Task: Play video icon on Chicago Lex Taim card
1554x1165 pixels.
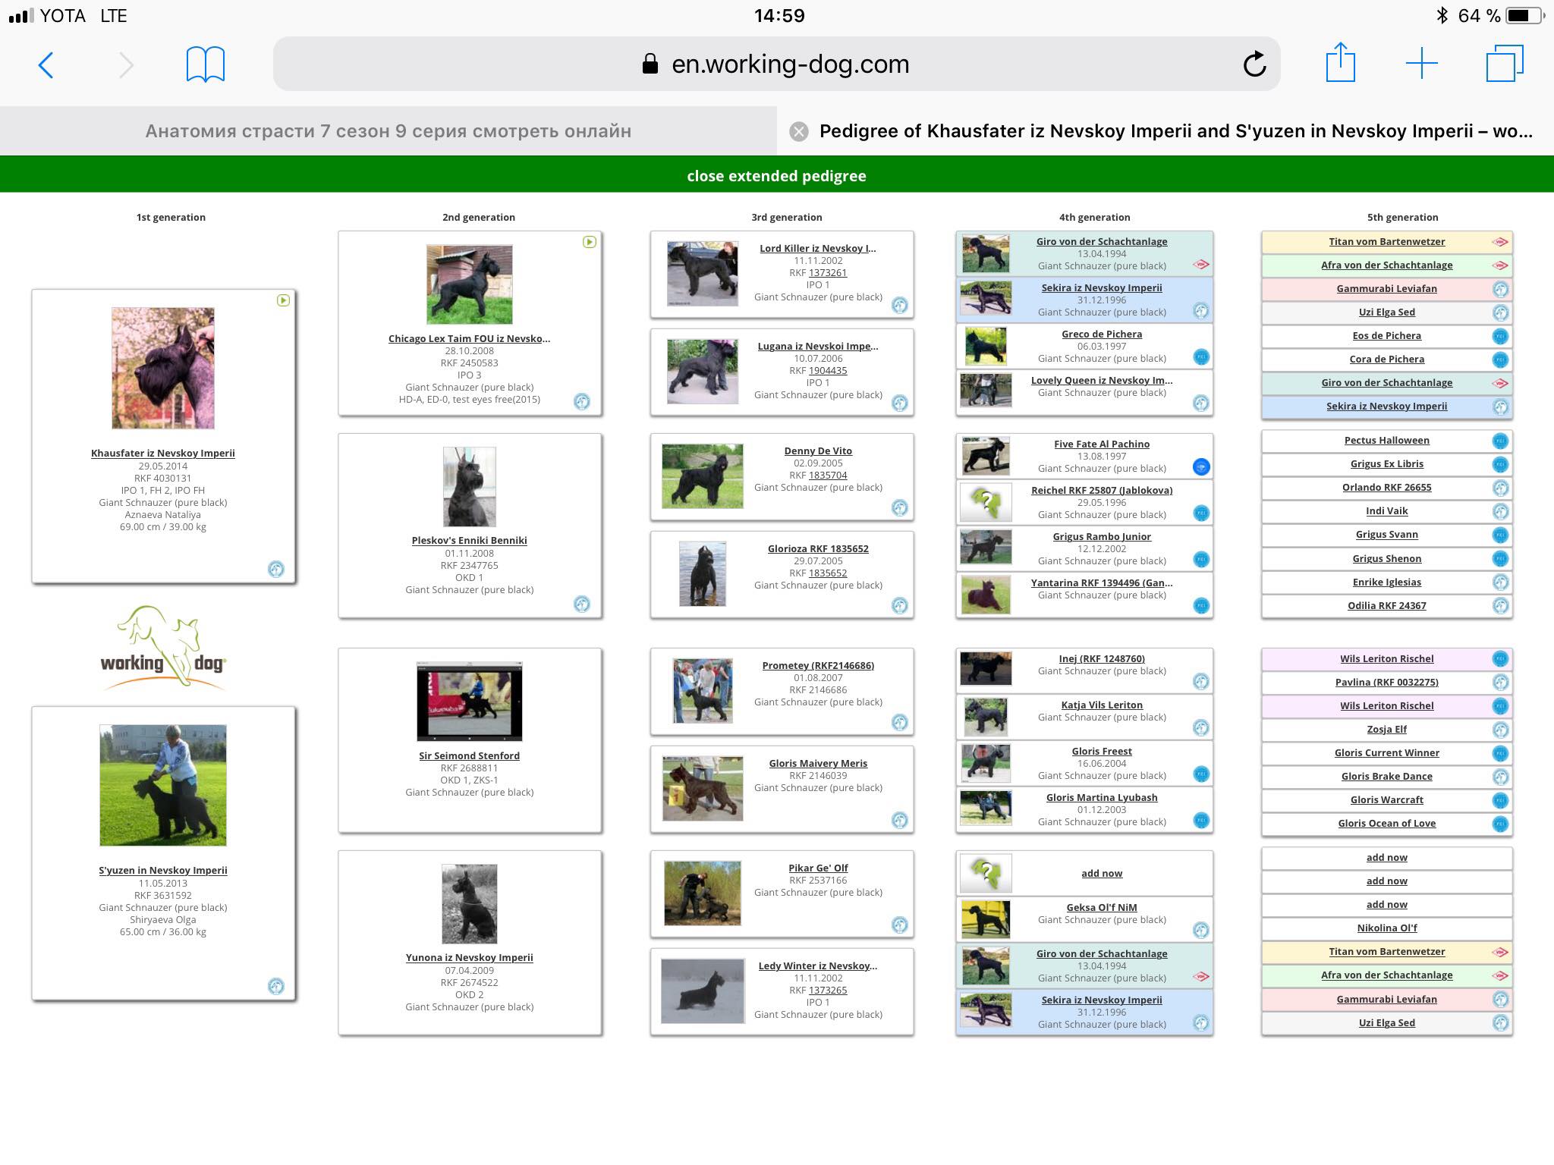Action: point(590,242)
